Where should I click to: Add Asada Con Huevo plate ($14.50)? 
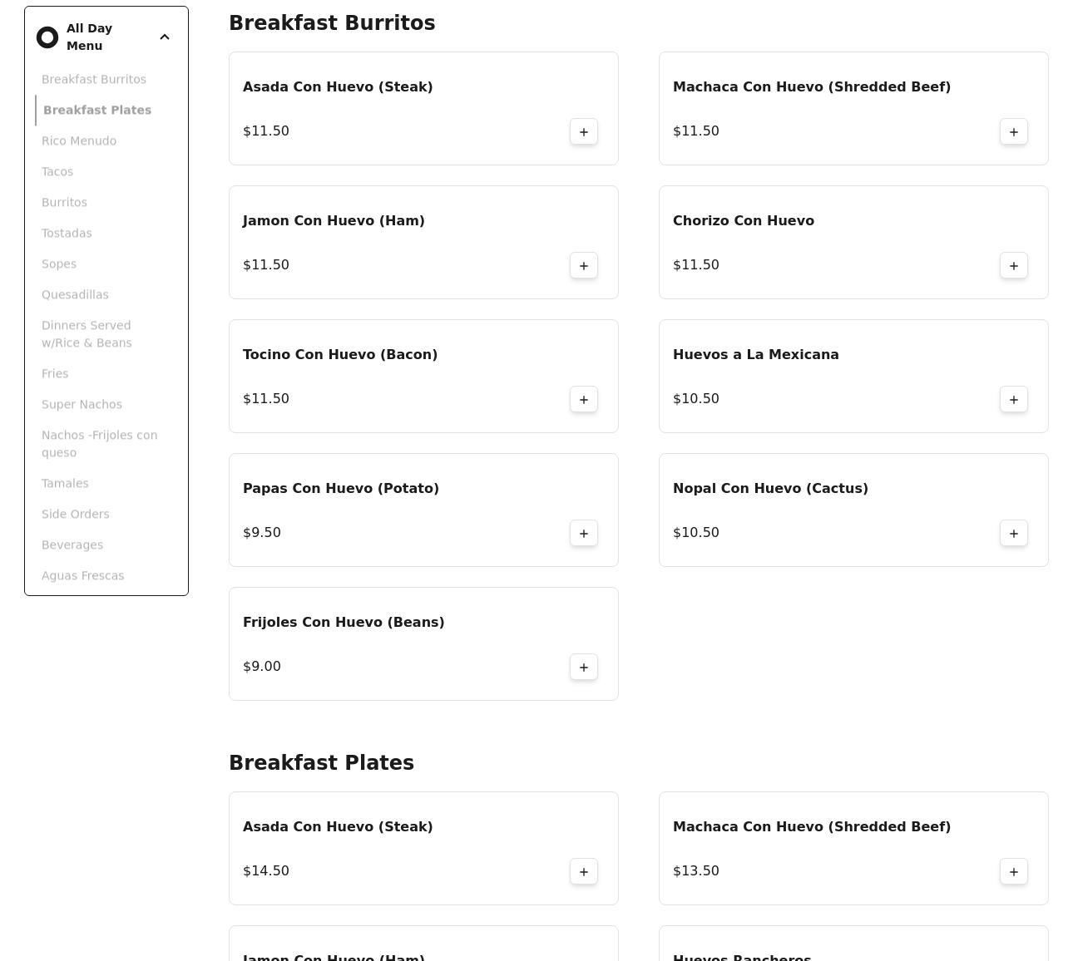coord(583,871)
